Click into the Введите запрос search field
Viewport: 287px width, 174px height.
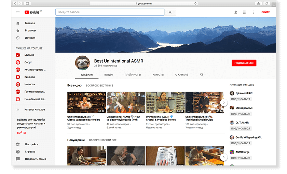109,12
